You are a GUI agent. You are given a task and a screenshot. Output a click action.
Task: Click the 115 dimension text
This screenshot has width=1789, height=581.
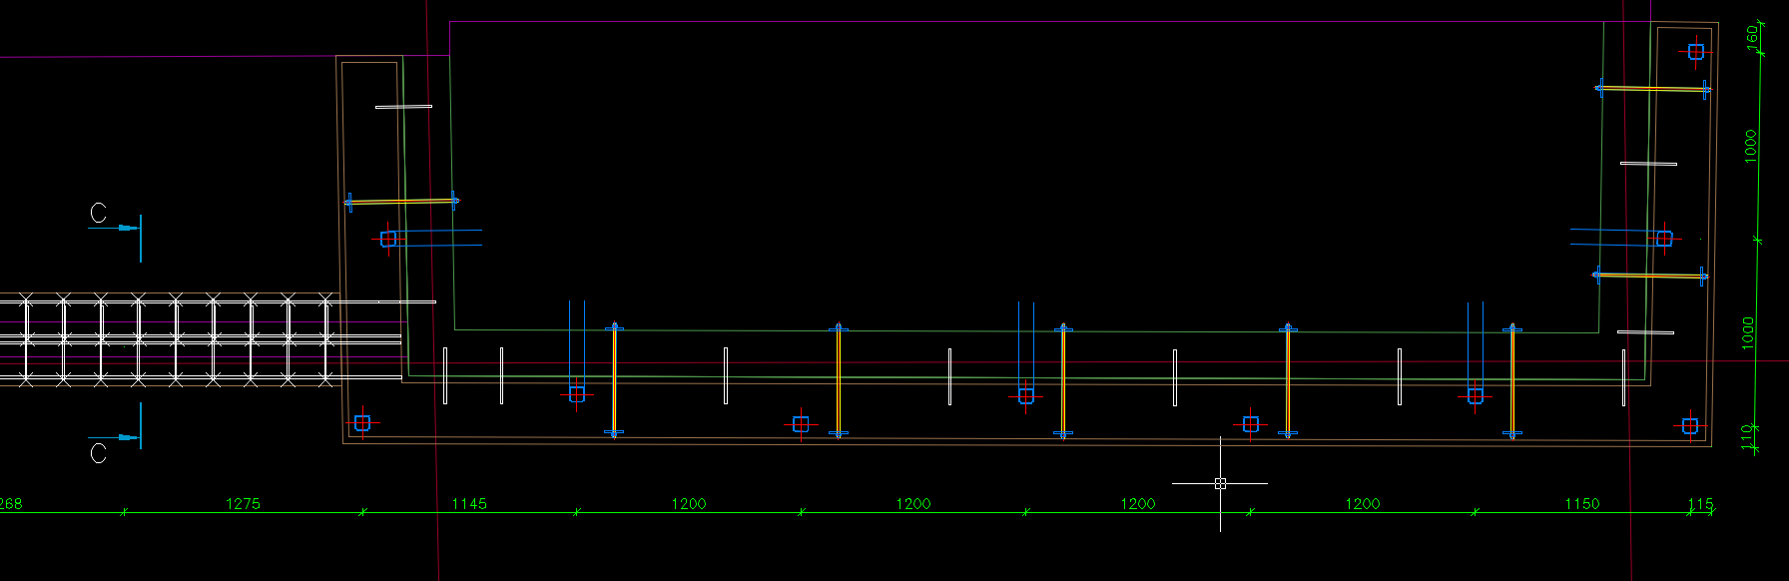(1700, 503)
